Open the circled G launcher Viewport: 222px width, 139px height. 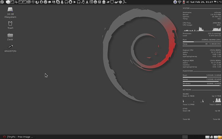tap(96, 2)
